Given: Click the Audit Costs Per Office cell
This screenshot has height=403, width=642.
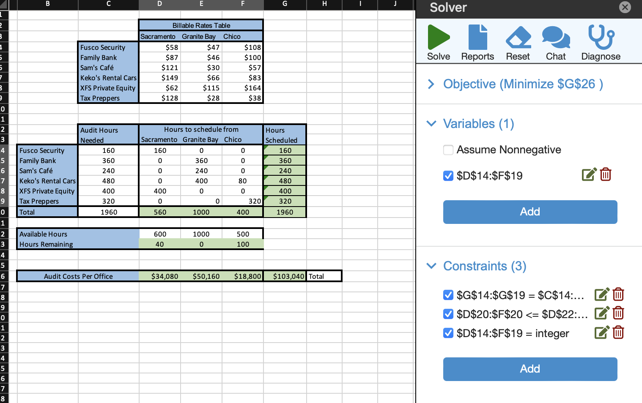Looking at the screenshot, I should click(x=78, y=276).
